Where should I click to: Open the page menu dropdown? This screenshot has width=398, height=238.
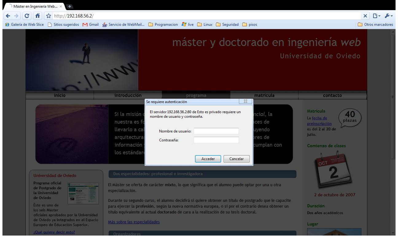(x=376, y=16)
